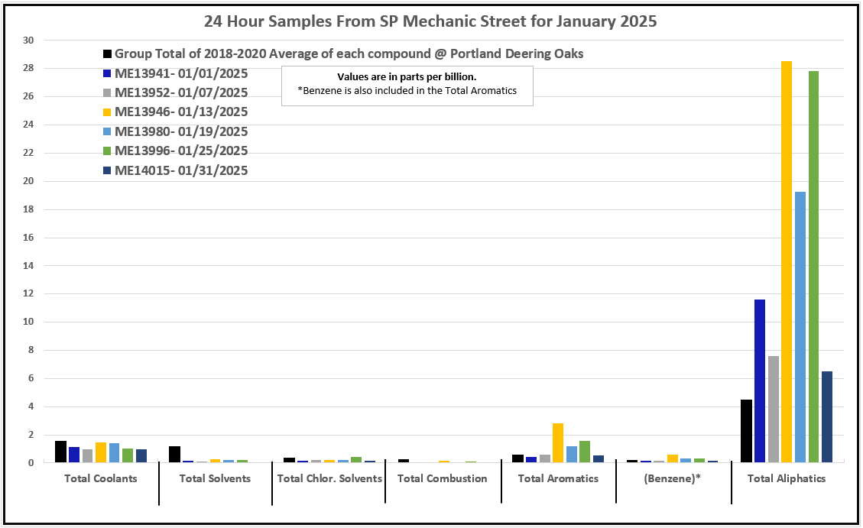Click the green bar in Total Aliphatics
Viewport: 863px width, 528px height.
tap(813, 266)
